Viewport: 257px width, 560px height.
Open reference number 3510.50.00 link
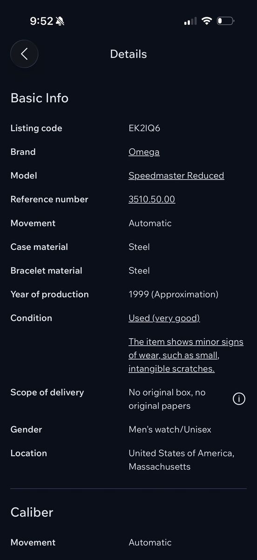coord(152,199)
